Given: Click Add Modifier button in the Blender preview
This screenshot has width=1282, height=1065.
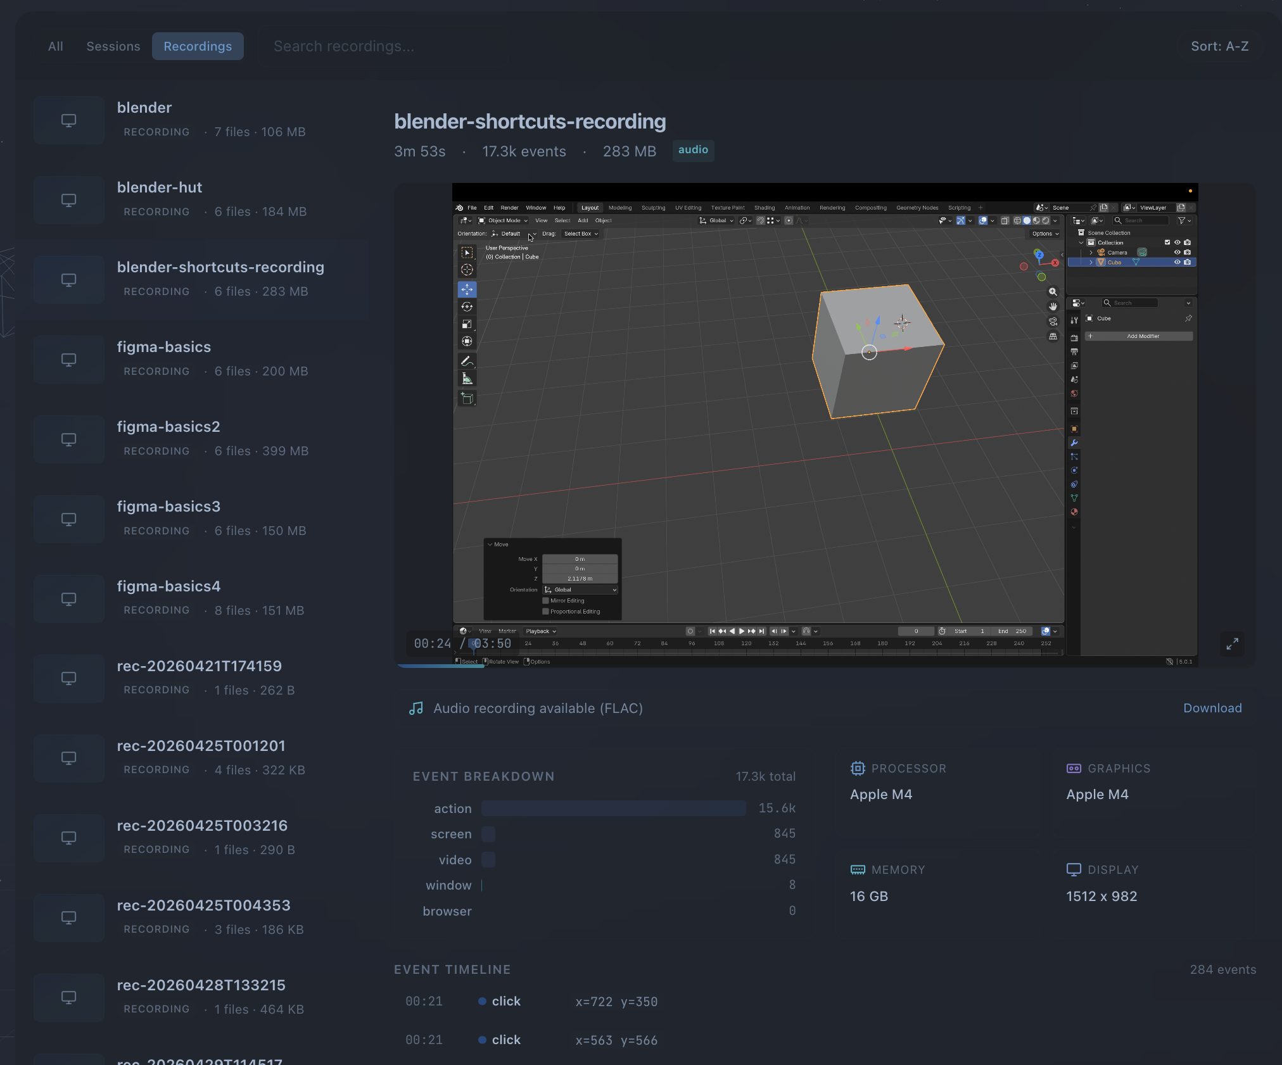Looking at the screenshot, I should [x=1139, y=336].
